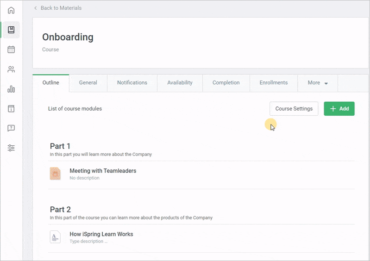Click the How iSpring Learn Works document icon
This screenshot has width=370, height=261.
pos(55,237)
